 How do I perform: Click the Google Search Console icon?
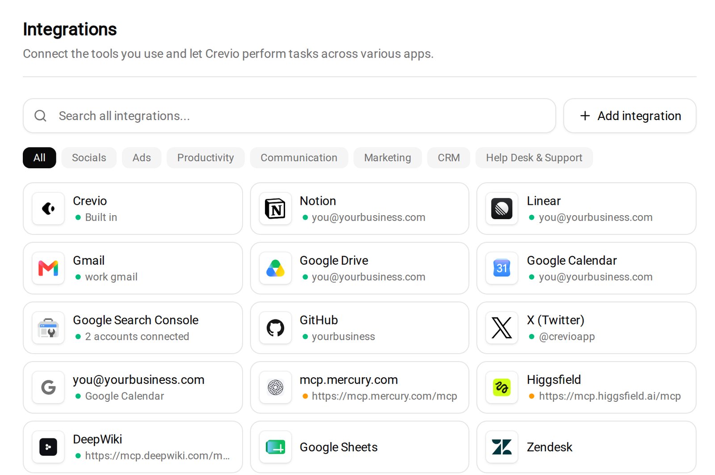point(48,328)
